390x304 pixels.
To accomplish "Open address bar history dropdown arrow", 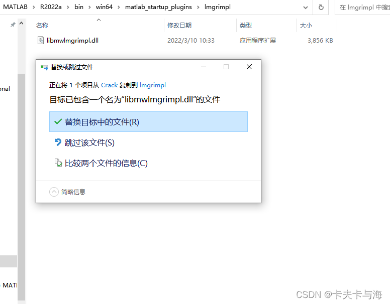I will (306, 8).
